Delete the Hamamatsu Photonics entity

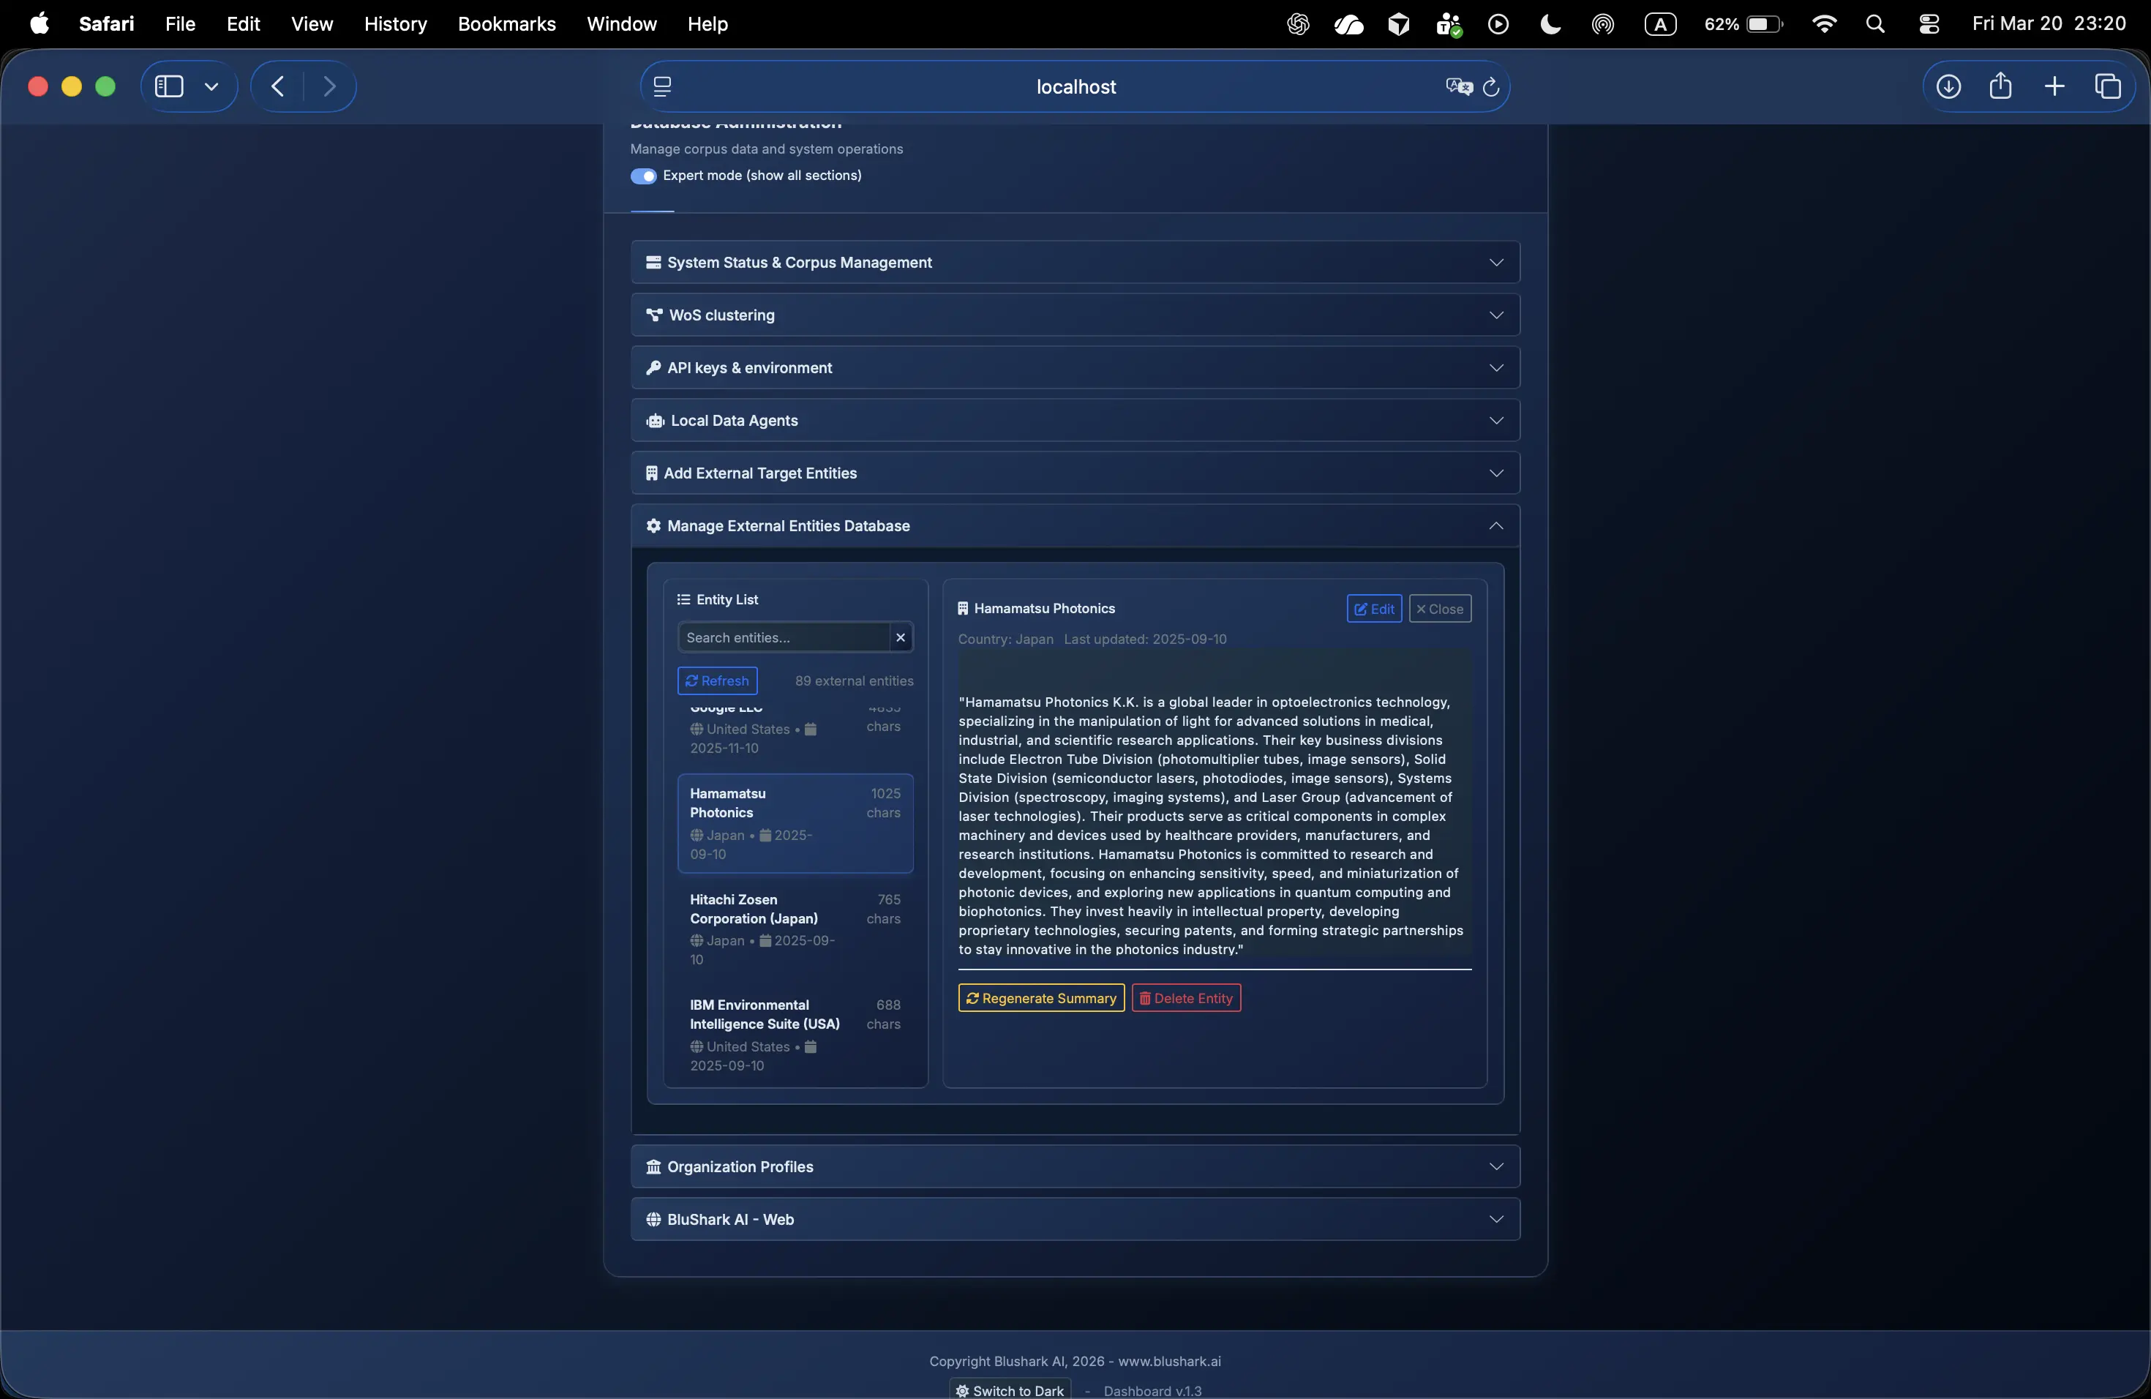1186,998
